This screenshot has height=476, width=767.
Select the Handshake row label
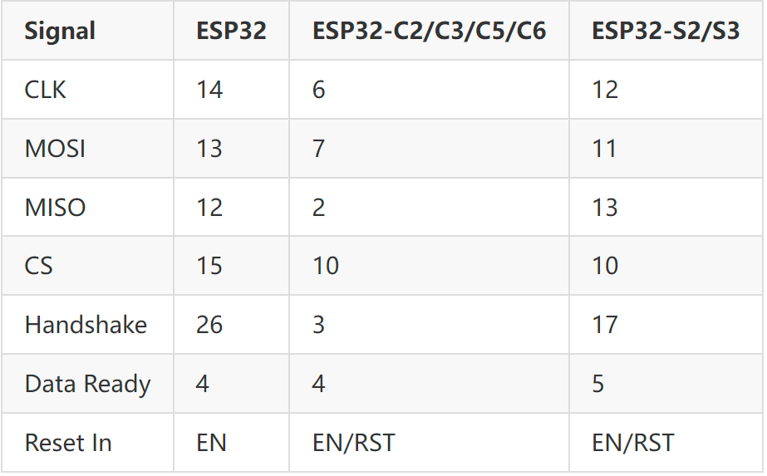(x=86, y=325)
